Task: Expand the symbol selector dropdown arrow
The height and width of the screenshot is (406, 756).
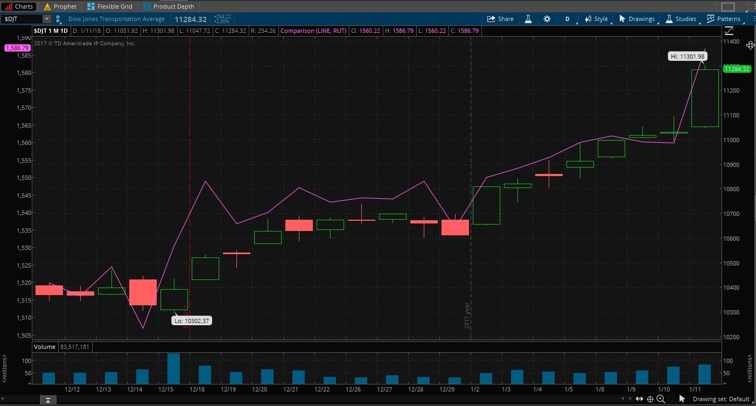Action: pyautogui.click(x=47, y=19)
